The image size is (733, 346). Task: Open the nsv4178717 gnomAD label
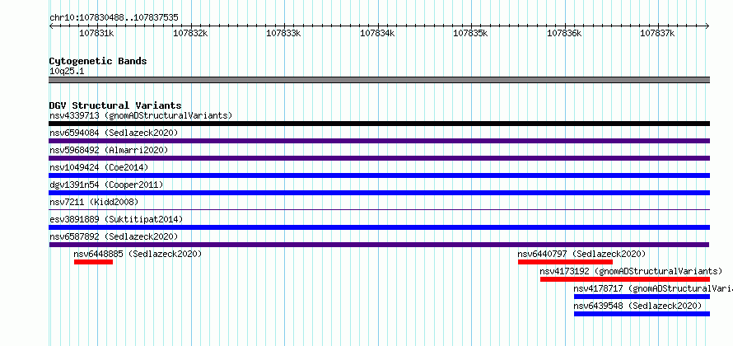click(653, 288)
